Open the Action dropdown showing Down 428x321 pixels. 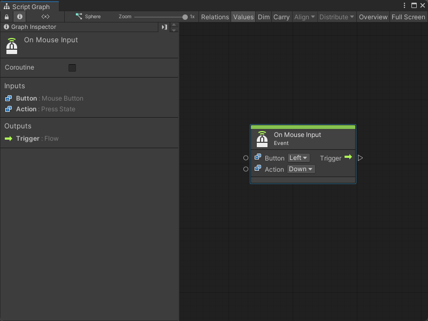(301, 169)
